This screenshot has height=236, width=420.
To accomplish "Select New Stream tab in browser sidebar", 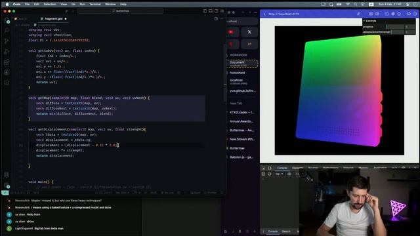I will pyautogui.click(x=242, y=139).
